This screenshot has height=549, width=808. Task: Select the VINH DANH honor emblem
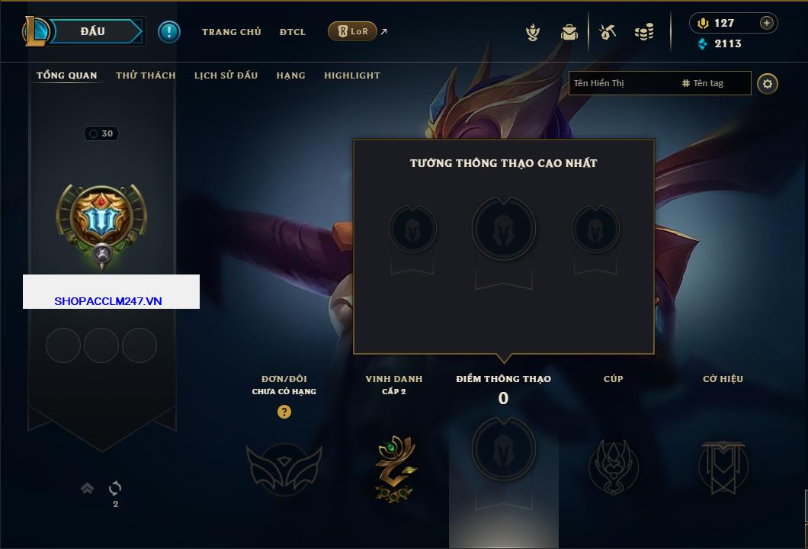395,469
